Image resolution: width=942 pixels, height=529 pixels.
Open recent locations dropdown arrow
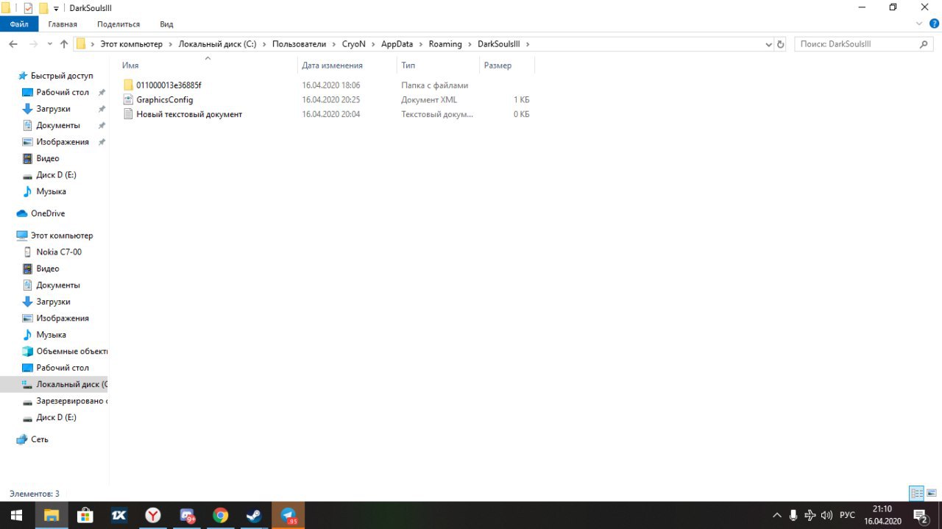(x=50, y=44)
